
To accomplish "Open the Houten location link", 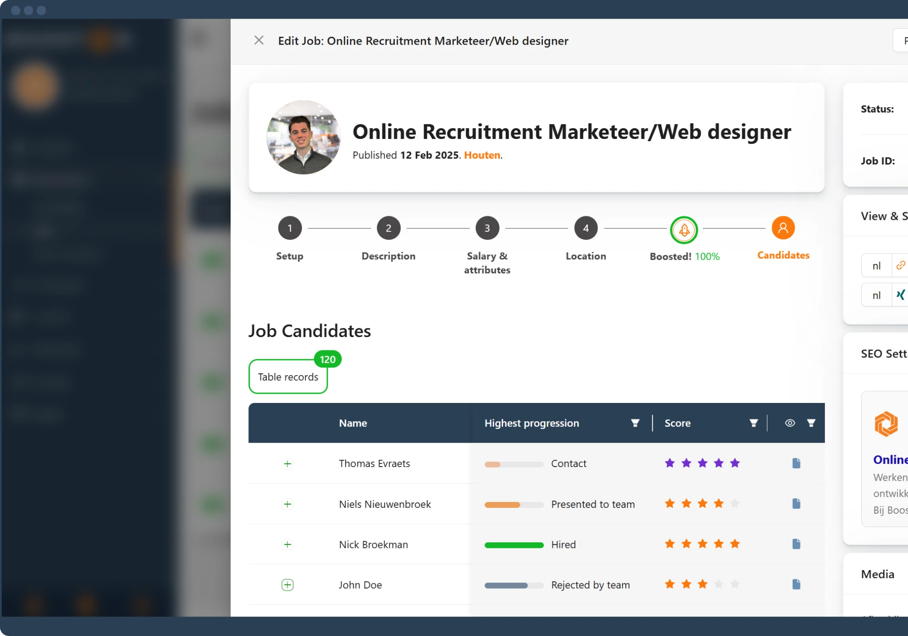I will [x=481, y=155].
